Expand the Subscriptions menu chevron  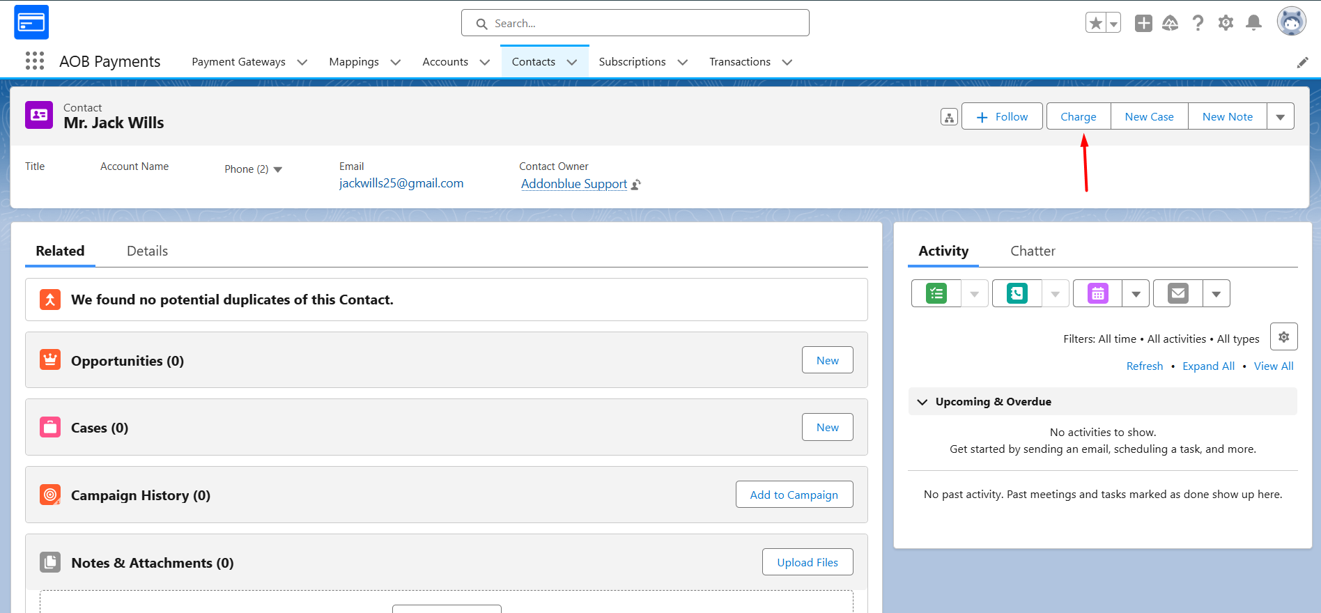tap(683, 62)
